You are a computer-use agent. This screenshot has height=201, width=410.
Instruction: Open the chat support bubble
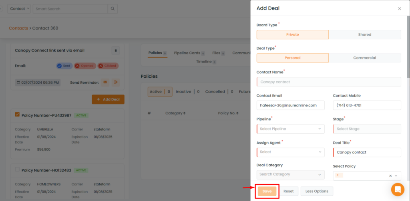(x=398, y=189)
